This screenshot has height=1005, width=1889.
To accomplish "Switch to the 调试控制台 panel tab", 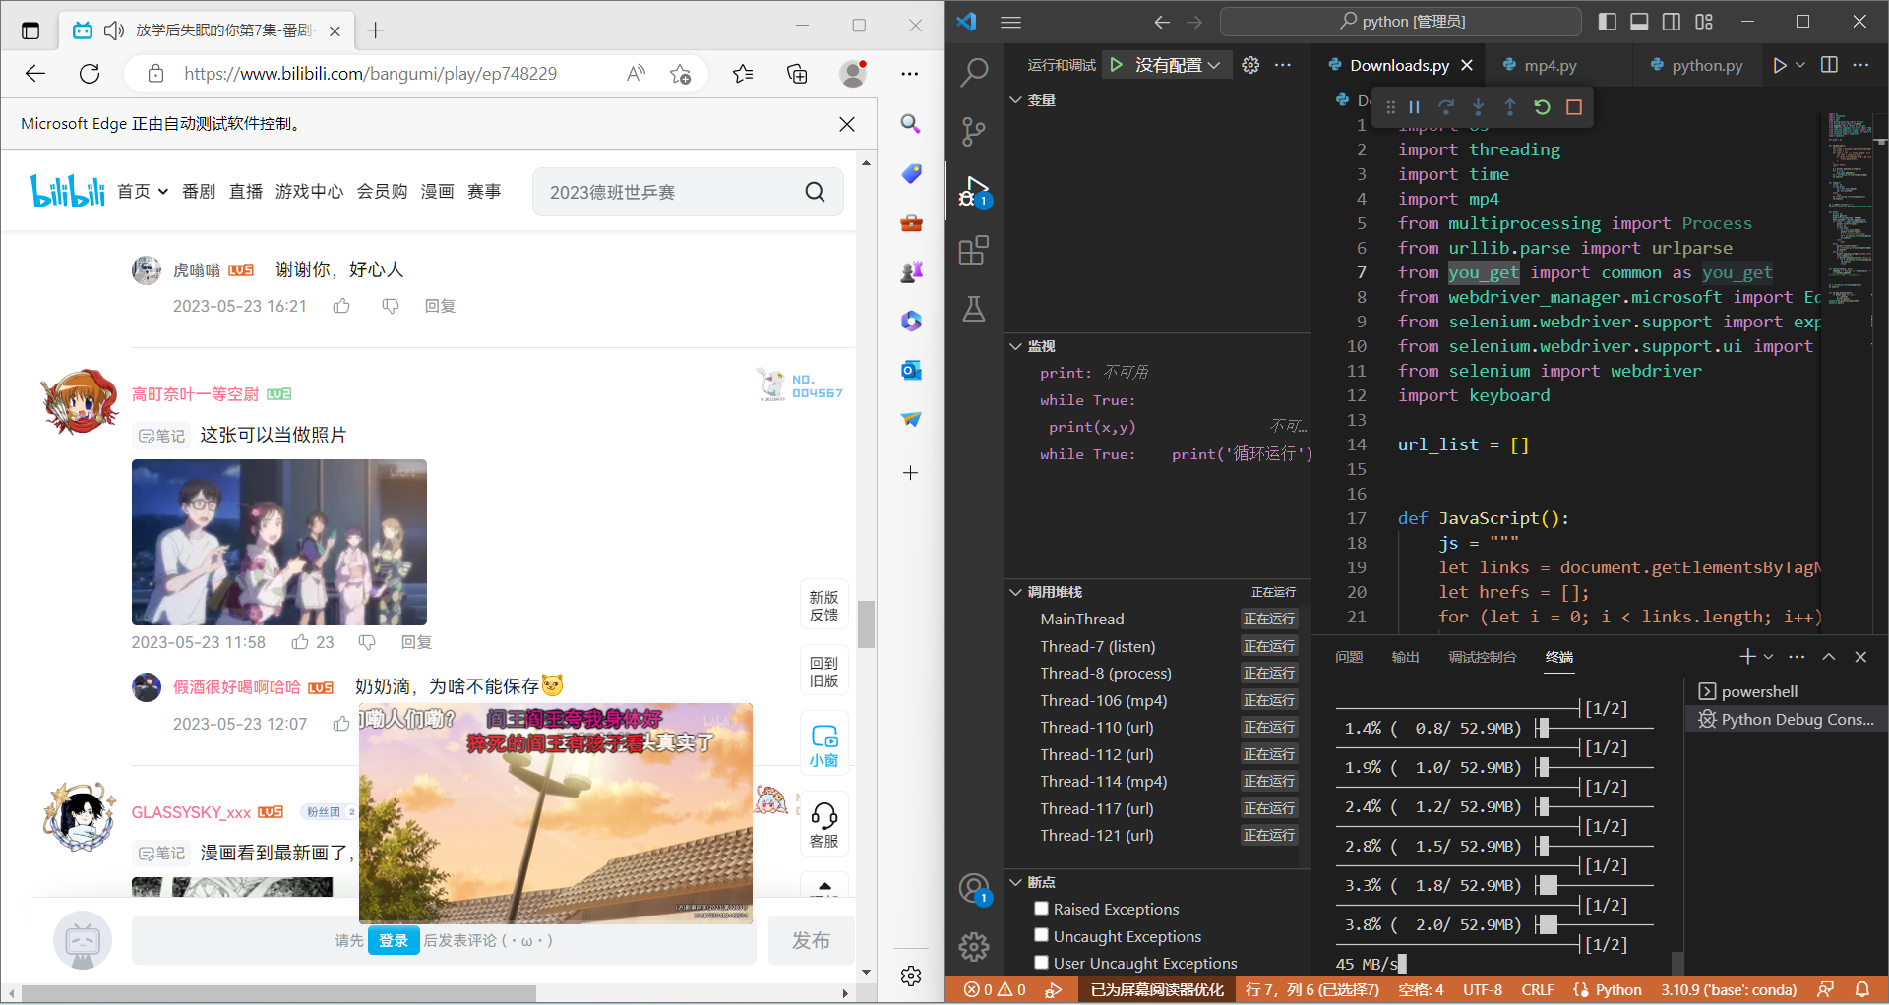I will tap(1483, 657).
